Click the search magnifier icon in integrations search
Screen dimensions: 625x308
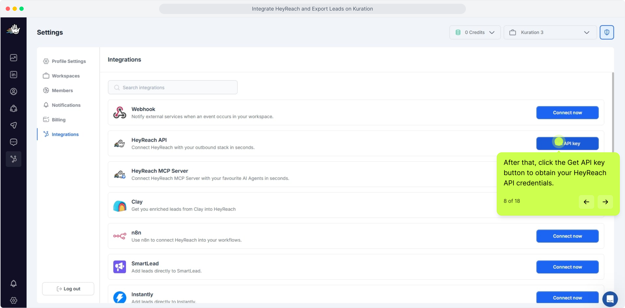coord(117,88)
